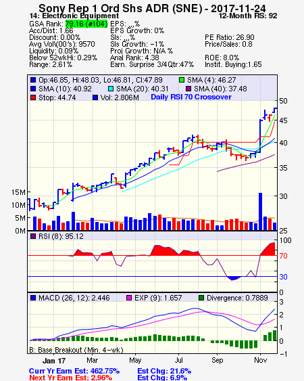Click the blue SMA (10) legend swatch

tap(33, 89)
